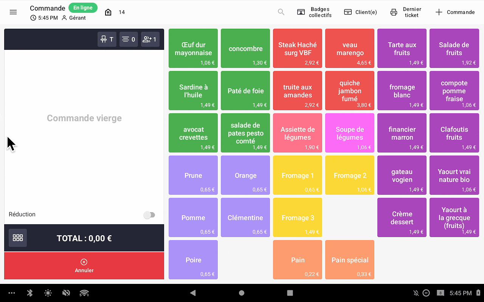Select the Tarte aux fruits tile

coord(402,48)
